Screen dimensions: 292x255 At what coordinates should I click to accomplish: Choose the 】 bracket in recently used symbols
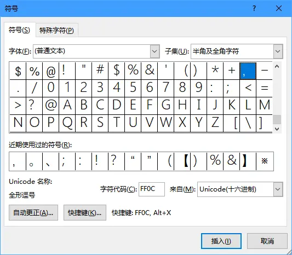[248, 161]
